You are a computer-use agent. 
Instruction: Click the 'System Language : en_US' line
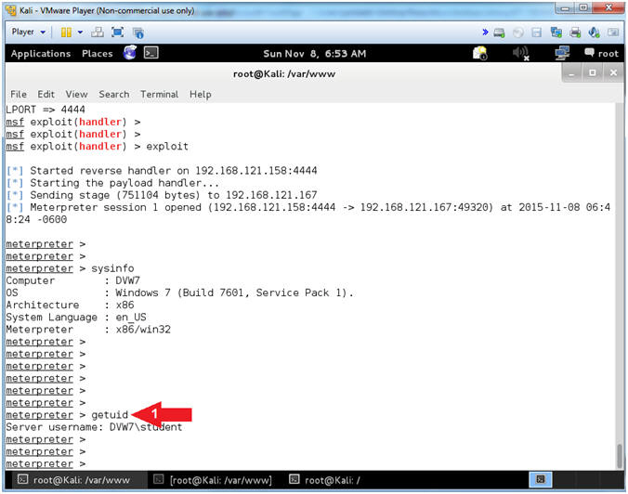76,318
